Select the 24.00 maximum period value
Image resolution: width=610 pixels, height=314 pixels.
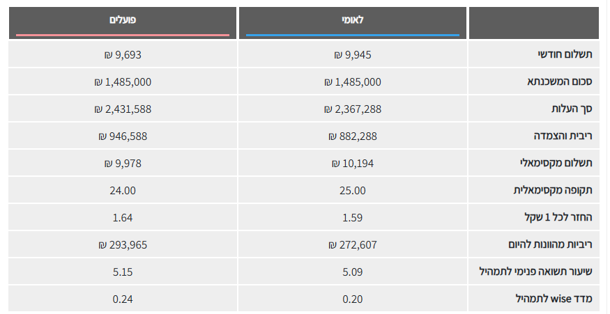(123, 190)
